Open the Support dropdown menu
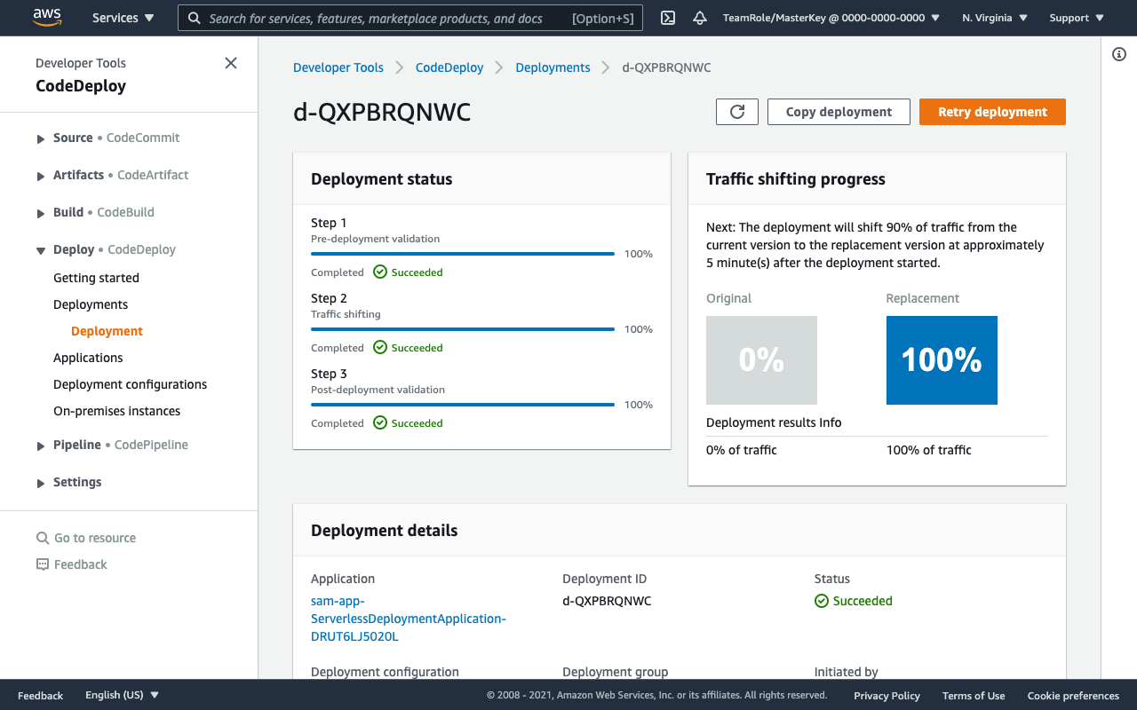 pyautogui.click(x=1077, y=18)
